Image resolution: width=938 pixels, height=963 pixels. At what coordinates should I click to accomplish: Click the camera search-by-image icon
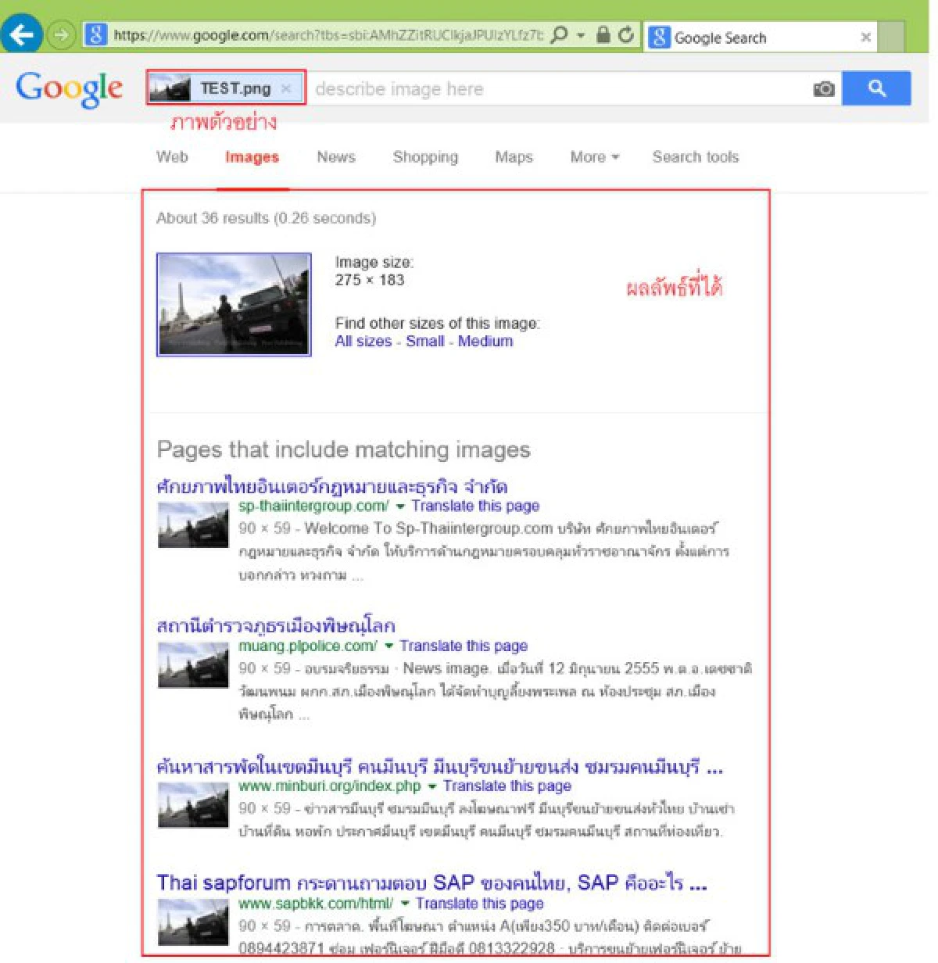824,89
